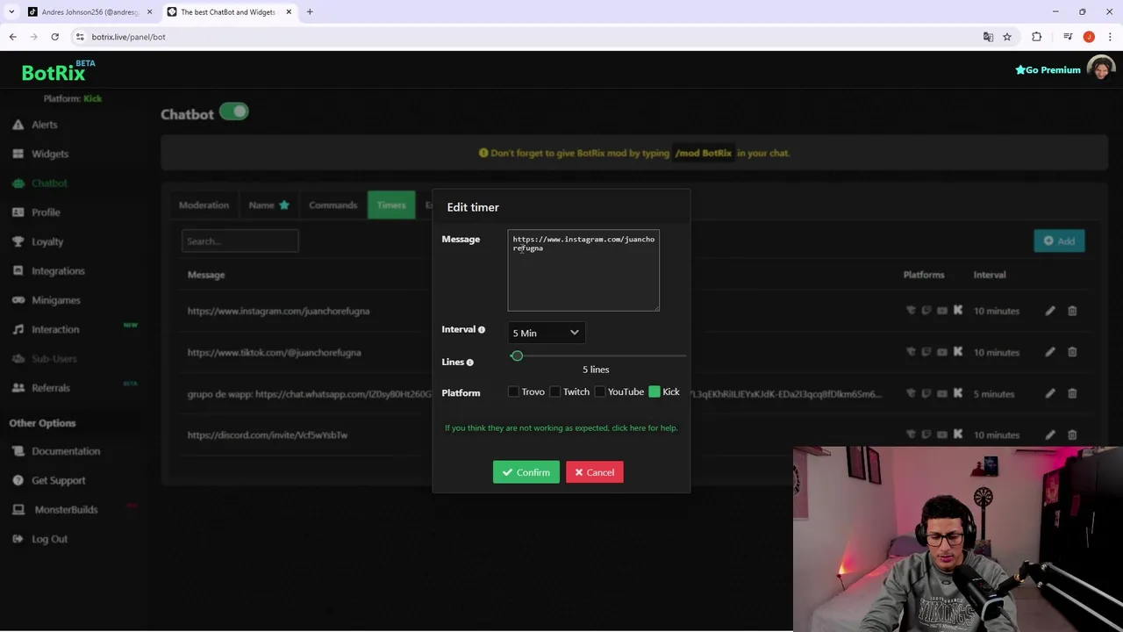1123x632 pixels.
Task: Click the Interval column header
Action: click(x=989, y=275)
